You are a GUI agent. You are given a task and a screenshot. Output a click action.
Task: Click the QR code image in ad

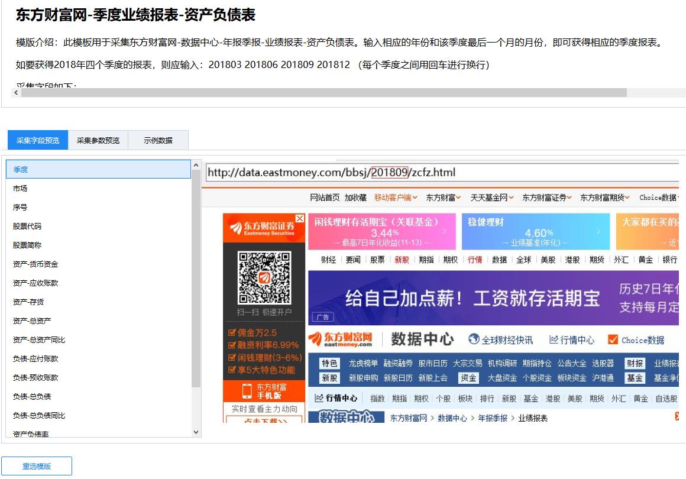(264, 278)
